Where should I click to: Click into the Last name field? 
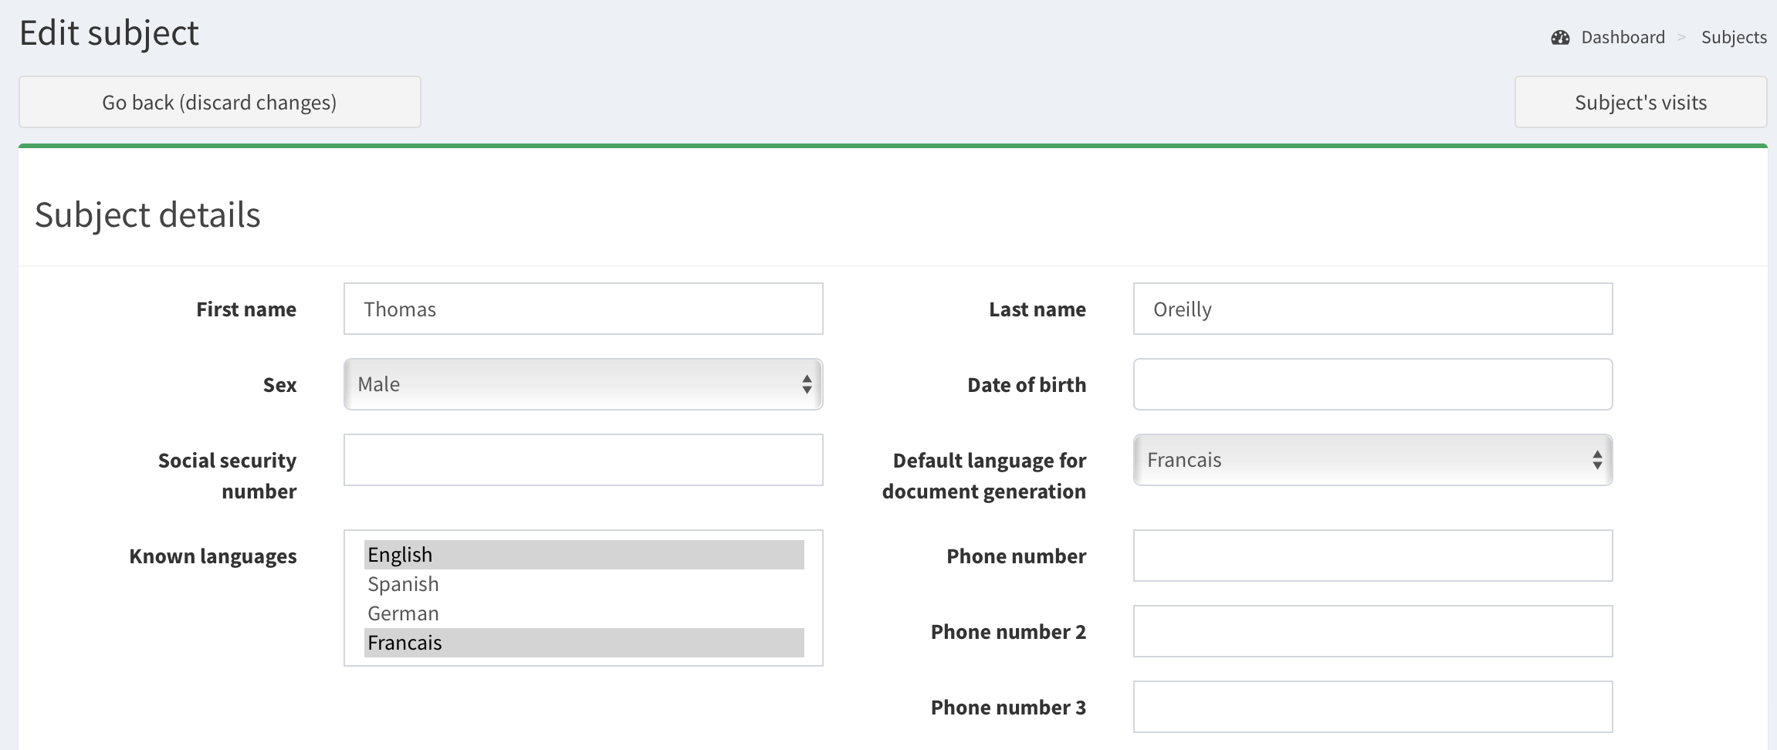click(x=1372, y=309)
